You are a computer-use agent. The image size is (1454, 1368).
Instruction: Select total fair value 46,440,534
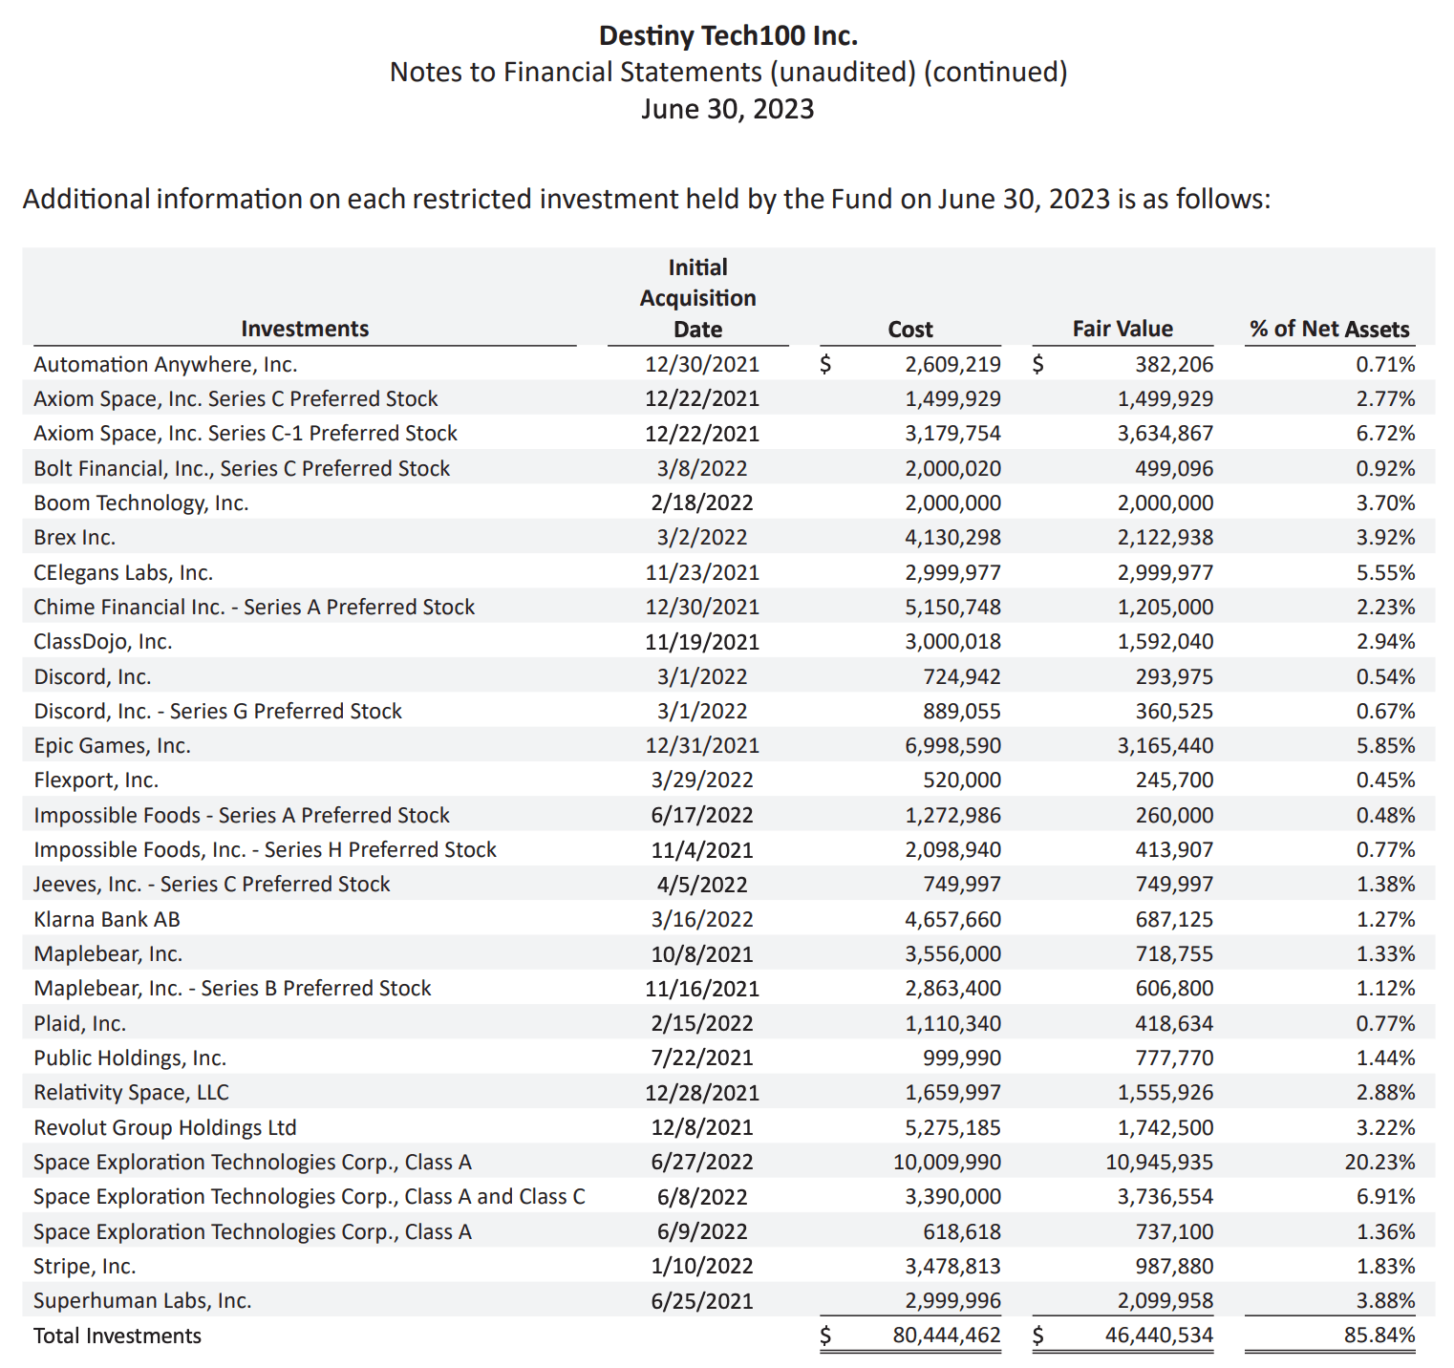tap(1158, 1336)
